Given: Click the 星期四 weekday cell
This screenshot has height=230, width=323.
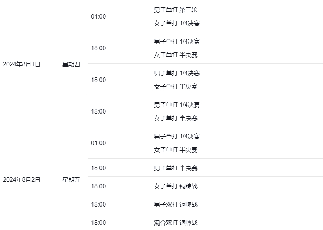Looking at the screenshot, I should (71, 64).
